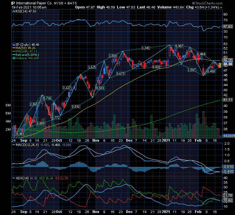Click the NYSE + BATS exchange label
Viewport: 235px width, 215px height.
point(65,3)
